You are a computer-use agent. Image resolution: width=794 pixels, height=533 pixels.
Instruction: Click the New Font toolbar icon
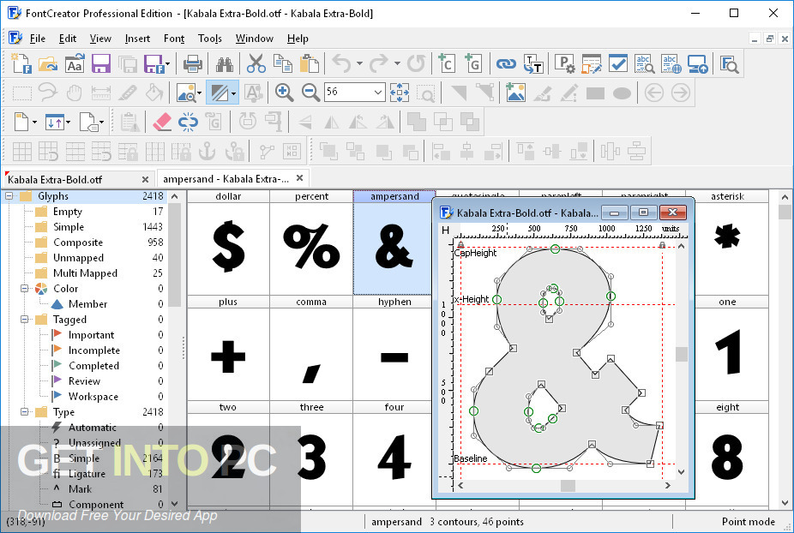coord(21,63)
